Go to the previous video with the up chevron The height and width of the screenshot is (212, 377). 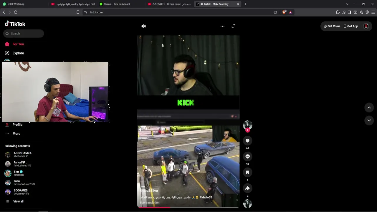369,107
